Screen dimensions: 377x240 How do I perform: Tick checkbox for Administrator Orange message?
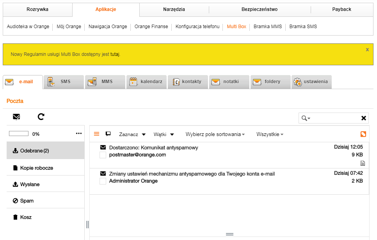tap(103, 181)
